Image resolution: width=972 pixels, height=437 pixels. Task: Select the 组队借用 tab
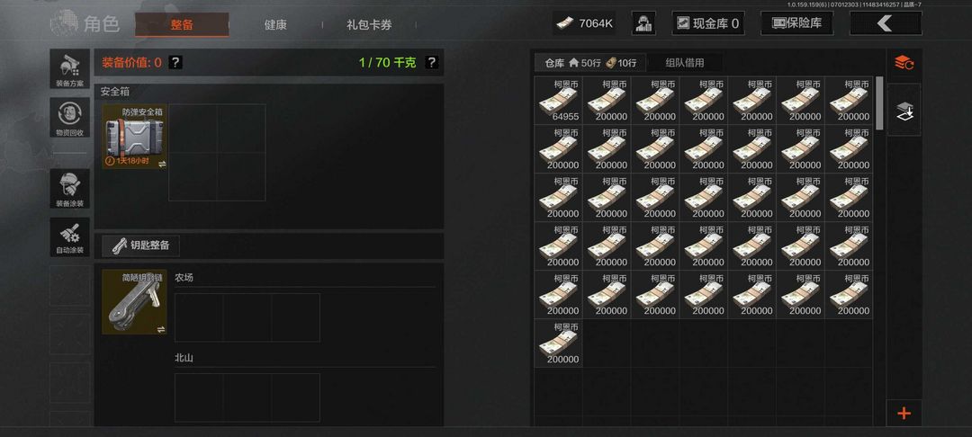(x=684, y=63)
